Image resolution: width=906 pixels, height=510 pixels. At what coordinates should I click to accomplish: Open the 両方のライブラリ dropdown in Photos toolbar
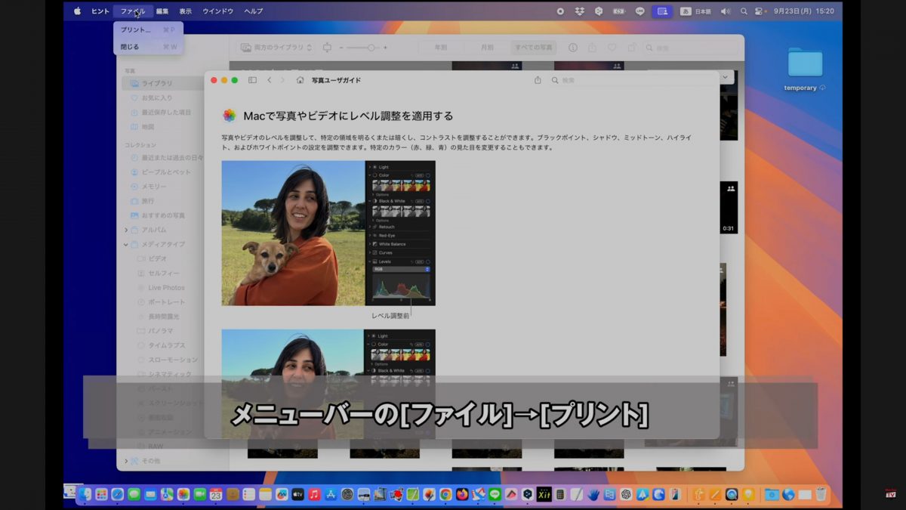tap(276, 48)
